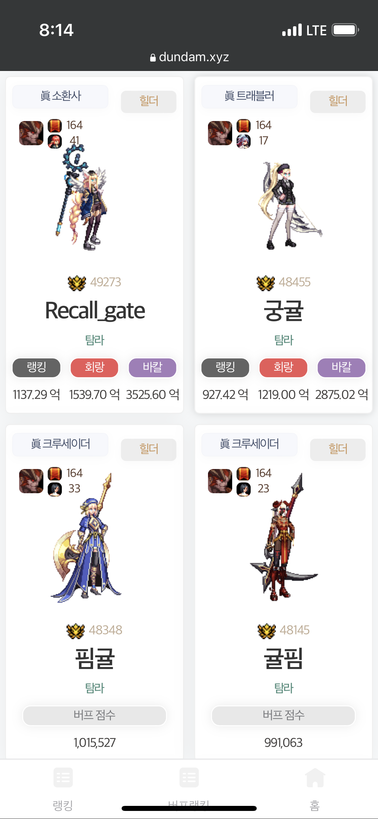This screenshot has width=378, height=819.
Task: Select the 랭킹 pill on Recall_gate card
Action: [36, 367]
